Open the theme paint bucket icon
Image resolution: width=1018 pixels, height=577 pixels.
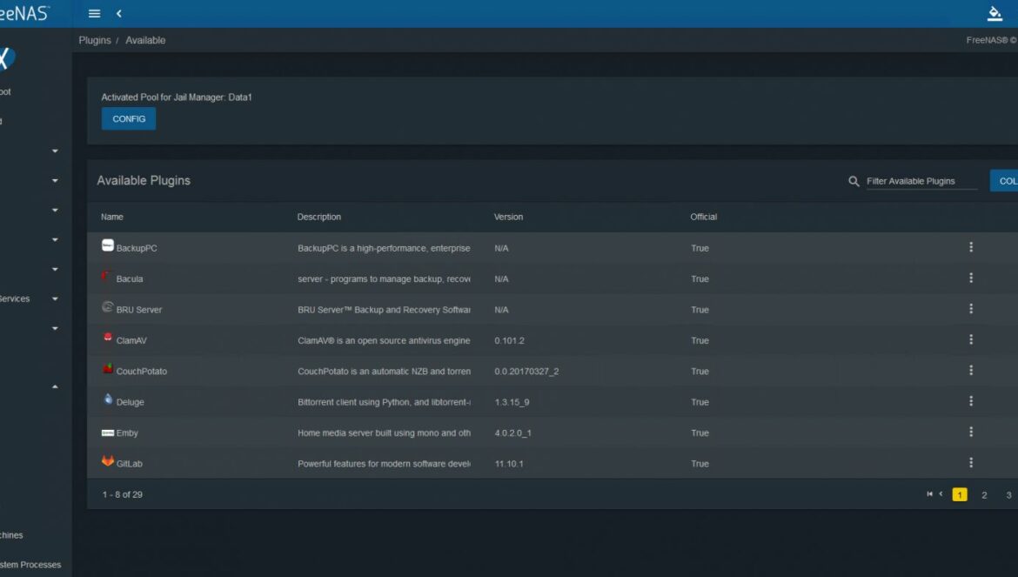pos(995,14)
